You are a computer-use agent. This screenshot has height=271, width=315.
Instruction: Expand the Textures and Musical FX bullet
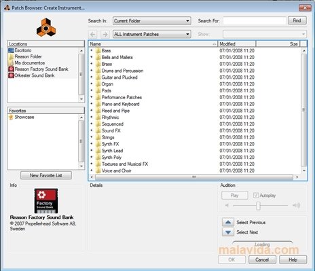click(x=92, y=164)
